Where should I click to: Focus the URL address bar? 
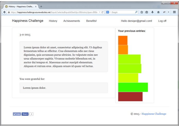54,12
